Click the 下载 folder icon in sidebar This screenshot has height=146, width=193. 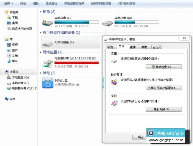click(9, 18)
